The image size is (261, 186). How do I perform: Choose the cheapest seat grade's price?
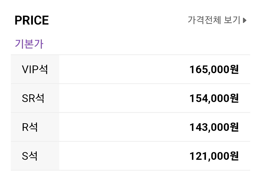coord(214,156)
